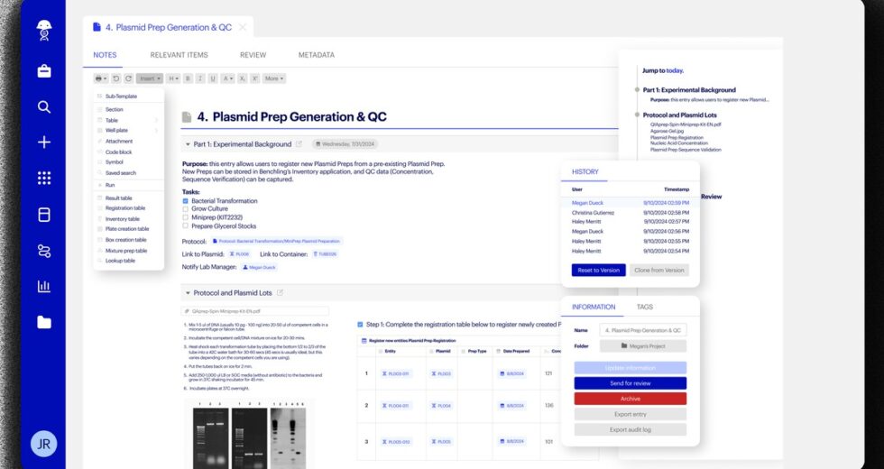Click edit icon beside Part 1: Experimental Background
The height and width of the screenshot is (469, 884).
299,144
